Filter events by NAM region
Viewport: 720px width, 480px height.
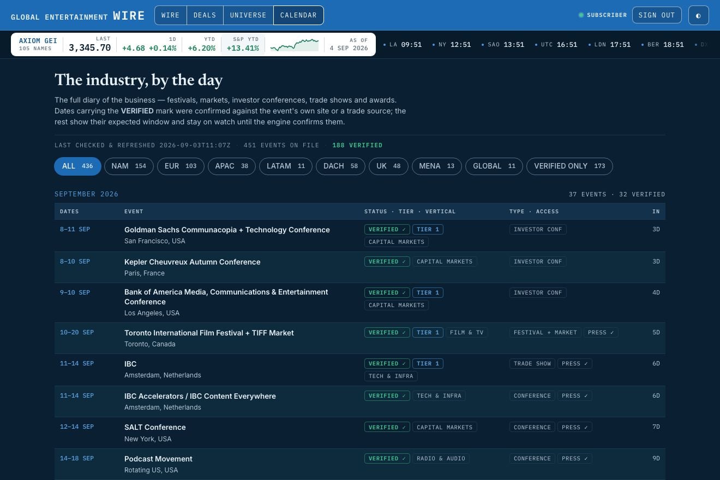point(129,166)
